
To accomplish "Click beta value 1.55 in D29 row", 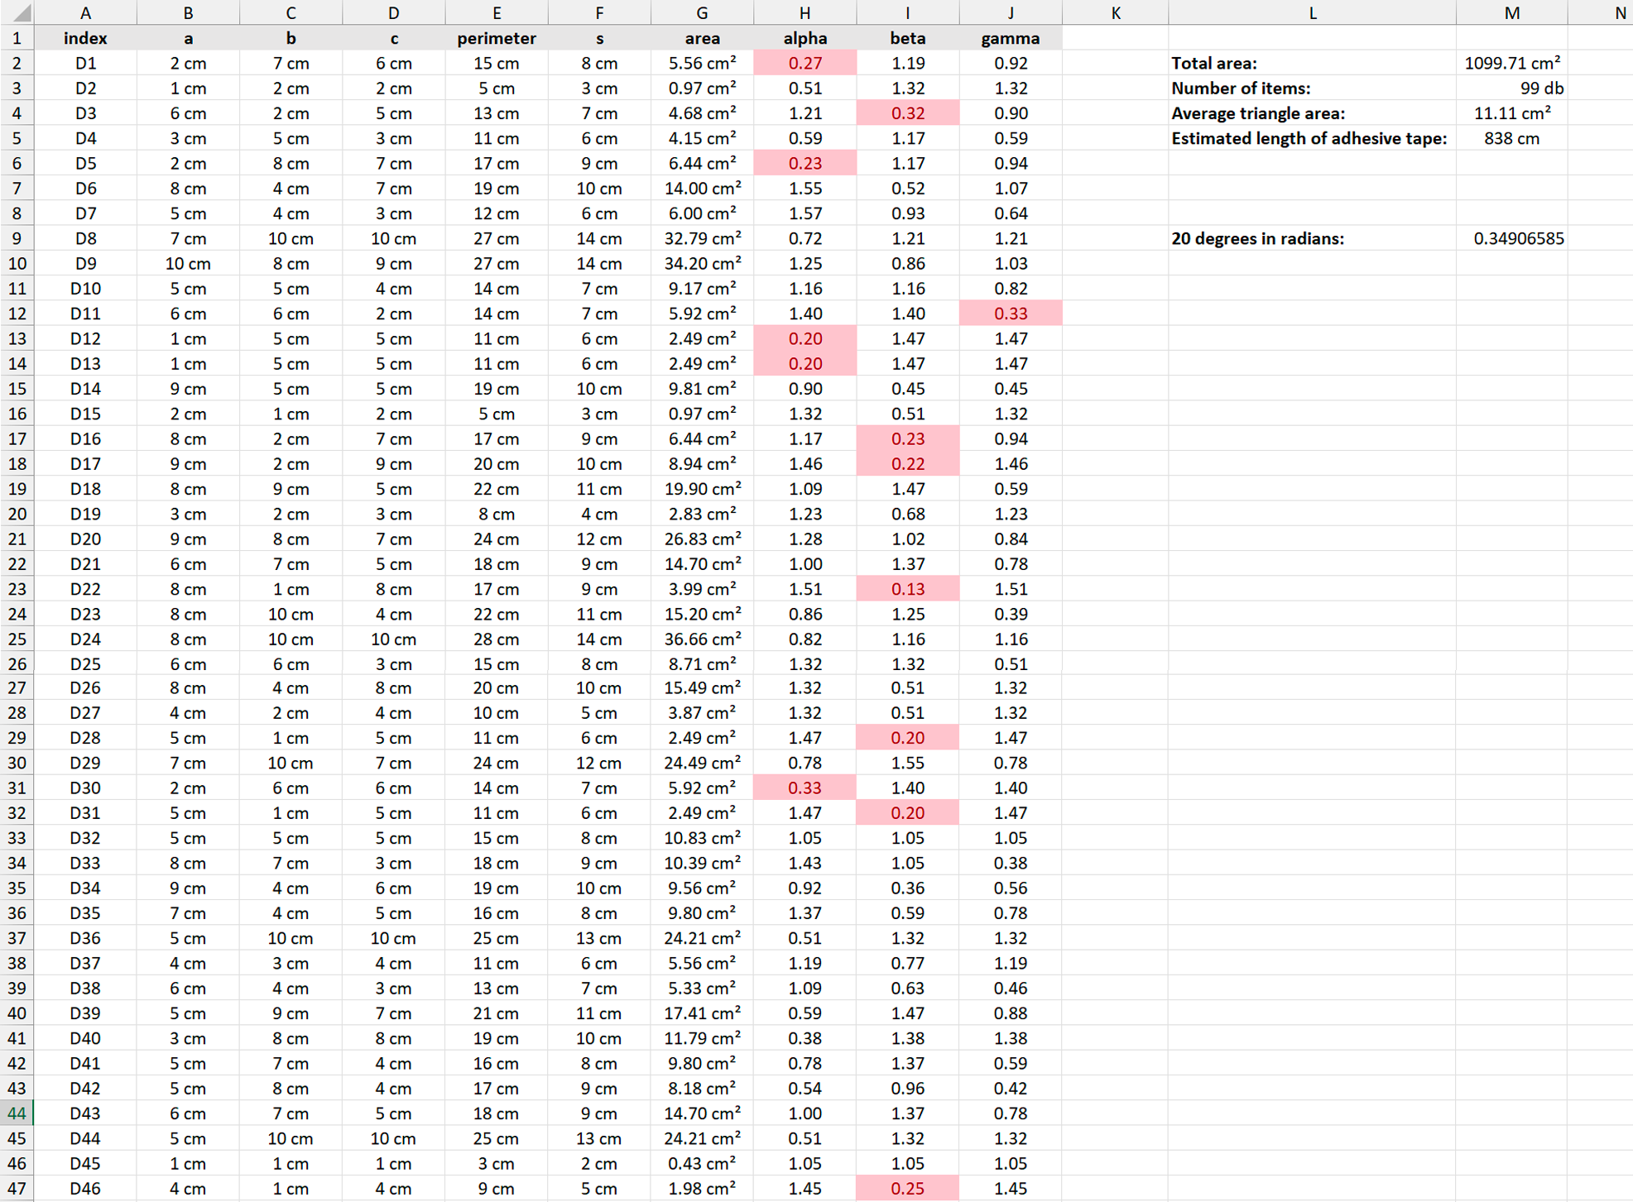I will coord(908,763).
